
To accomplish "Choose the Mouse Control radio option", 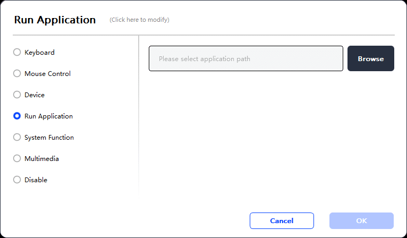I will 17,73.
